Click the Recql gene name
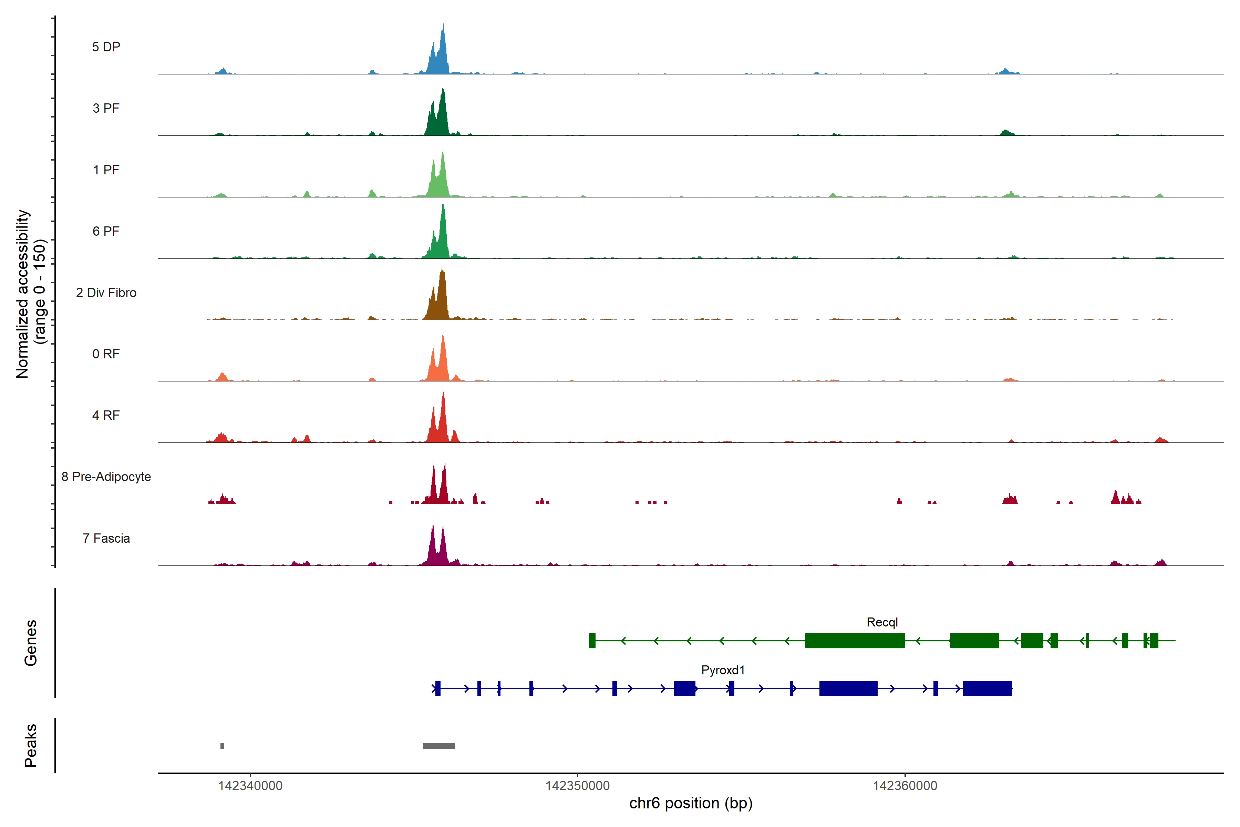1240x827 pixels. [882, 622]
